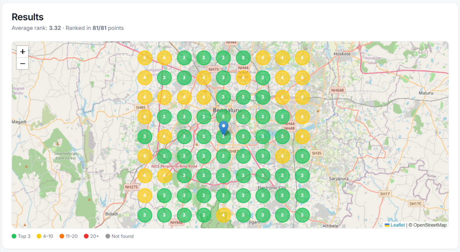Click the Ranked in 81/81 points text

95,28
